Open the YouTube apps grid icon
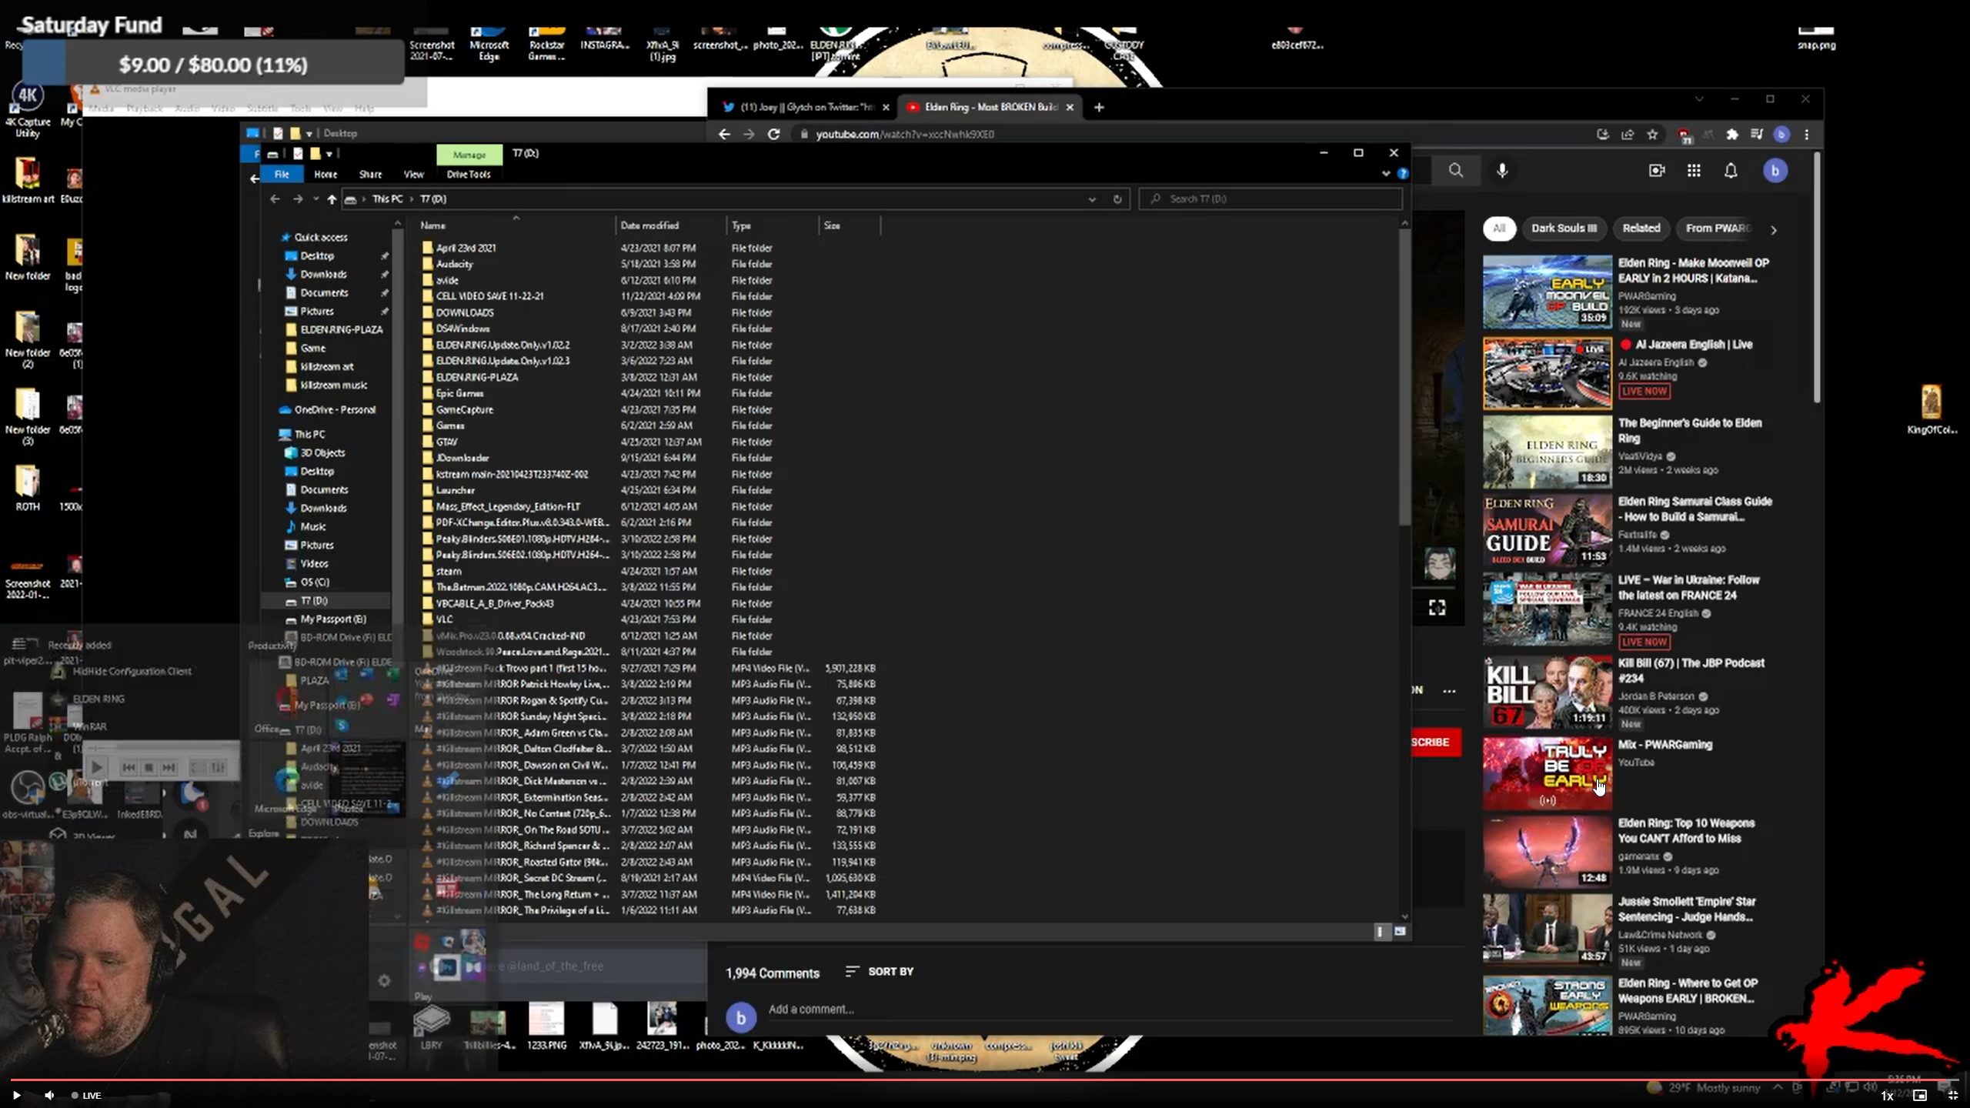1970x1108 pixels. tap(1694, 171)
